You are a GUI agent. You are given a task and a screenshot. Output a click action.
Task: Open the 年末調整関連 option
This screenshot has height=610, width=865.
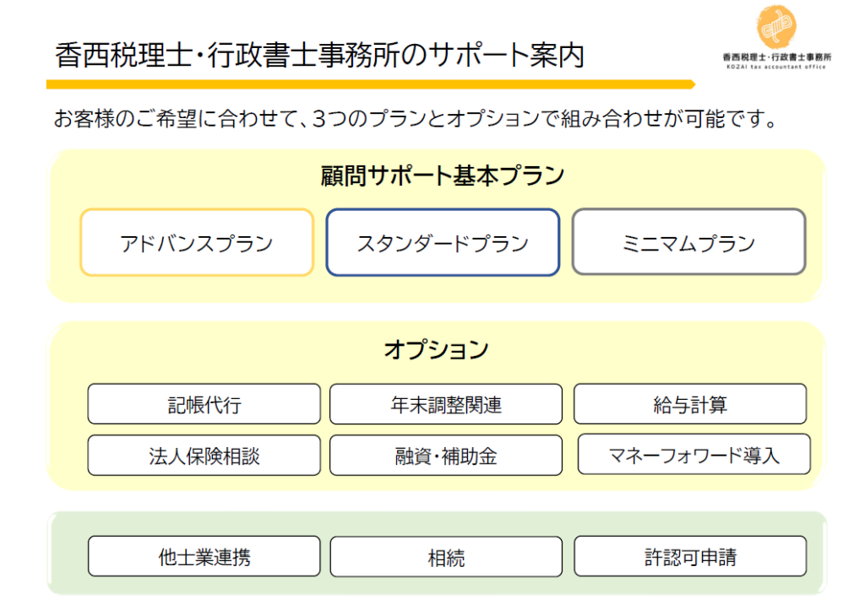tap(446, 404)
